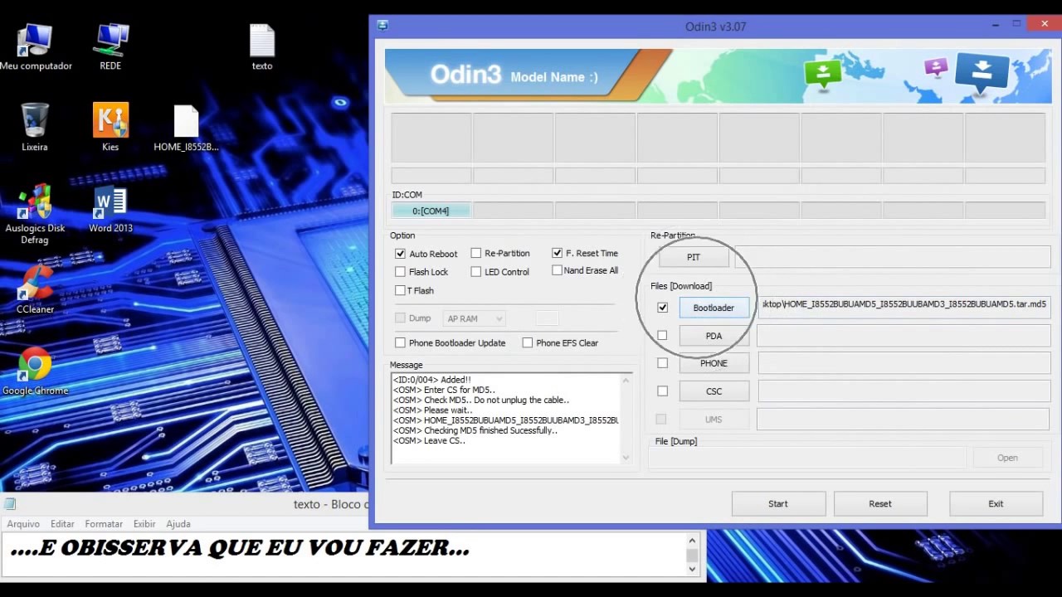The width and height of the screenshot is (1062, 597).
Task: Select the HOME_I8552B file icon
Action: coord(186,127)
